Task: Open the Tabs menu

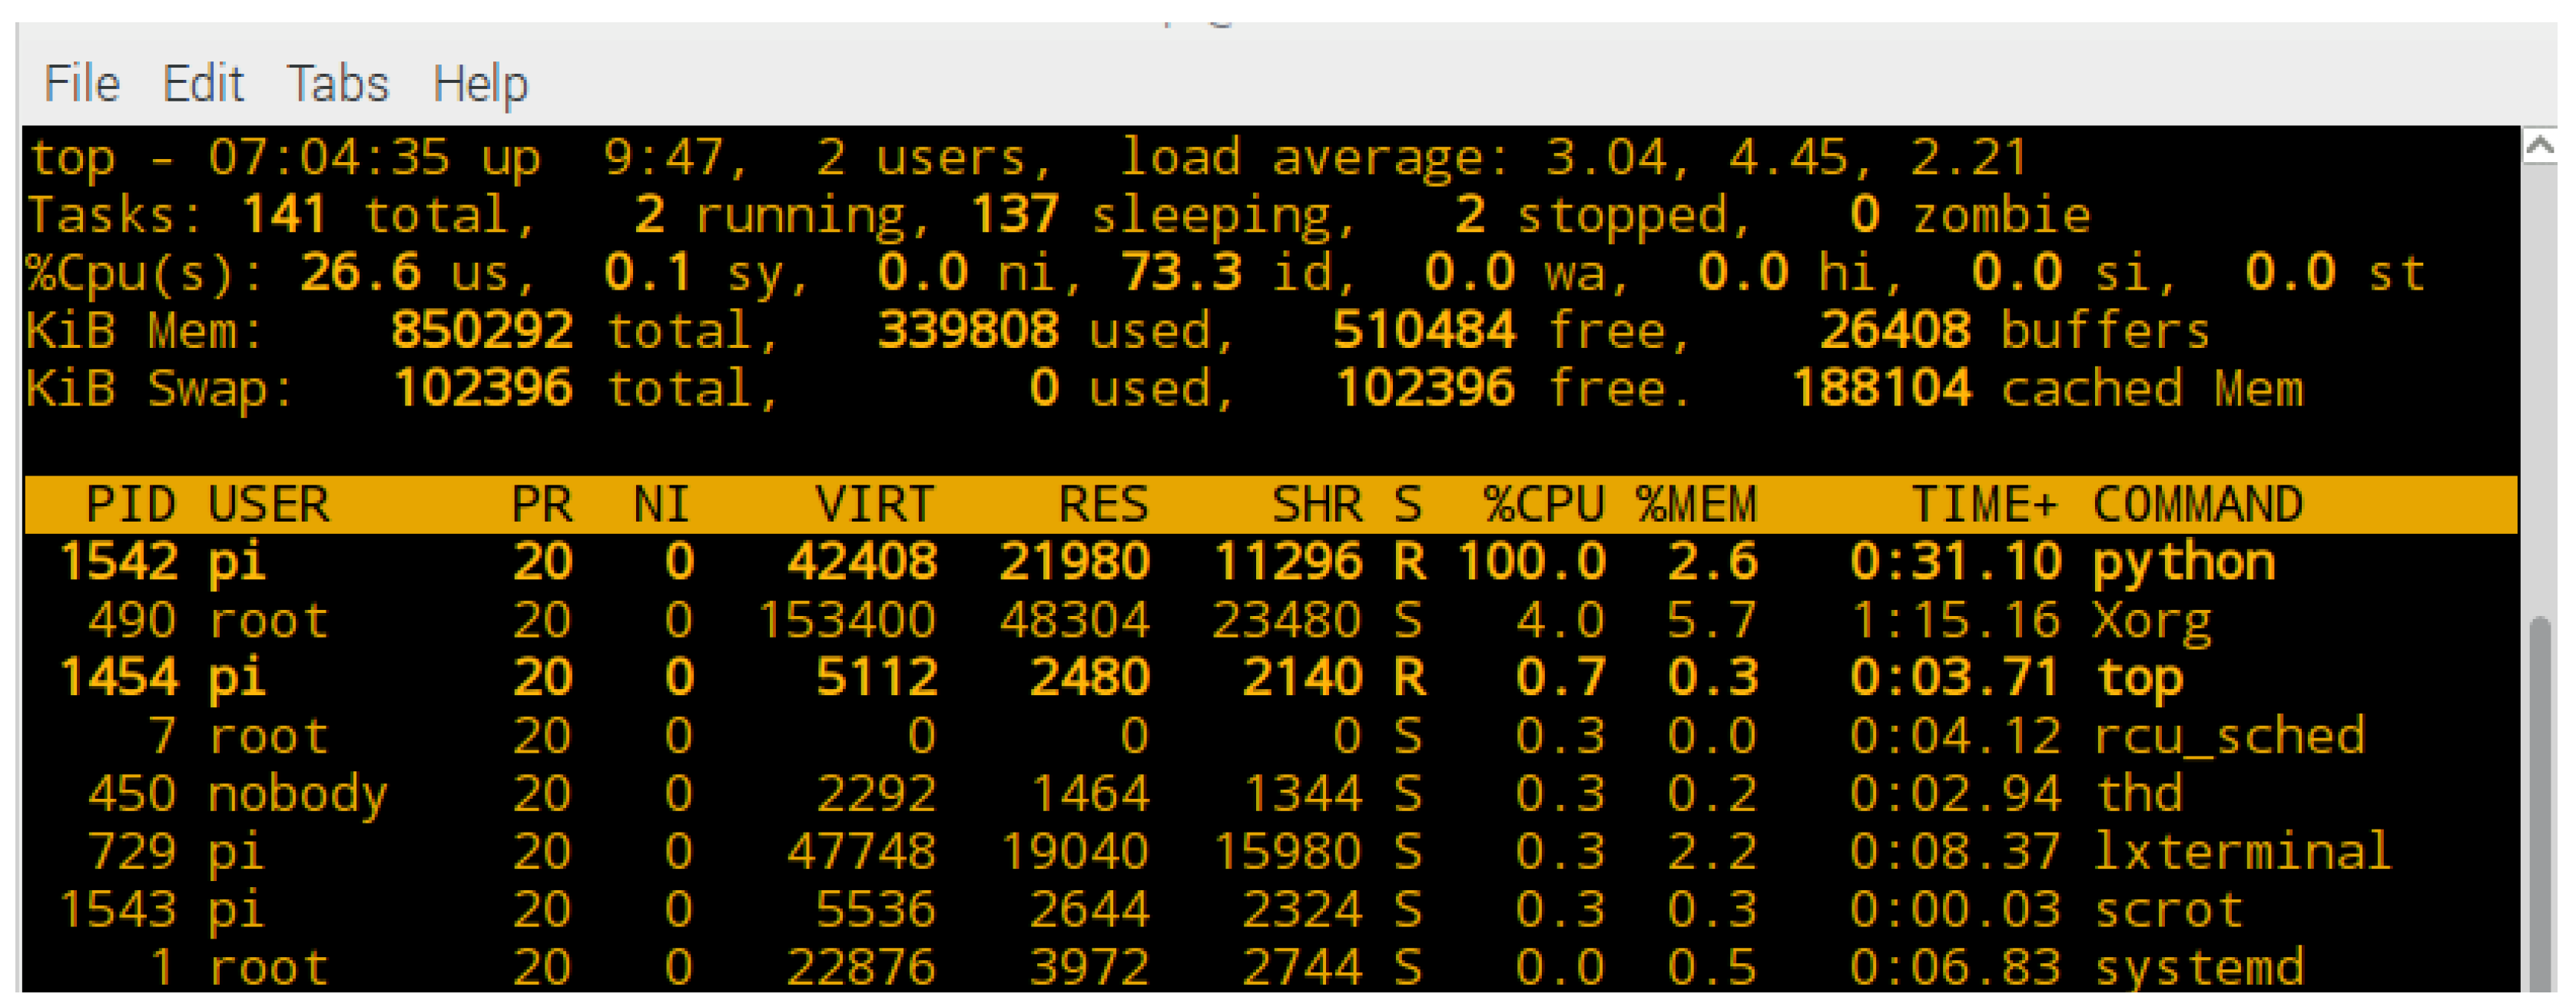Action: pyautogui.click(x=337, y=83)
